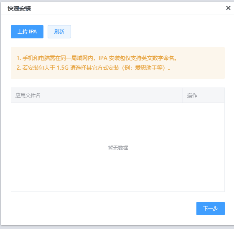The height and width of the screenshot is (229, 234).
Task: Select the 应用文件名 column header
Action: click(97, 96)
